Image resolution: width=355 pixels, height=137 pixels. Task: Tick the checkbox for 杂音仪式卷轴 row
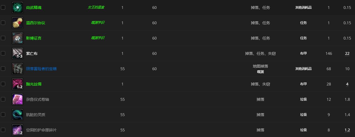click(x=3, y=99)
